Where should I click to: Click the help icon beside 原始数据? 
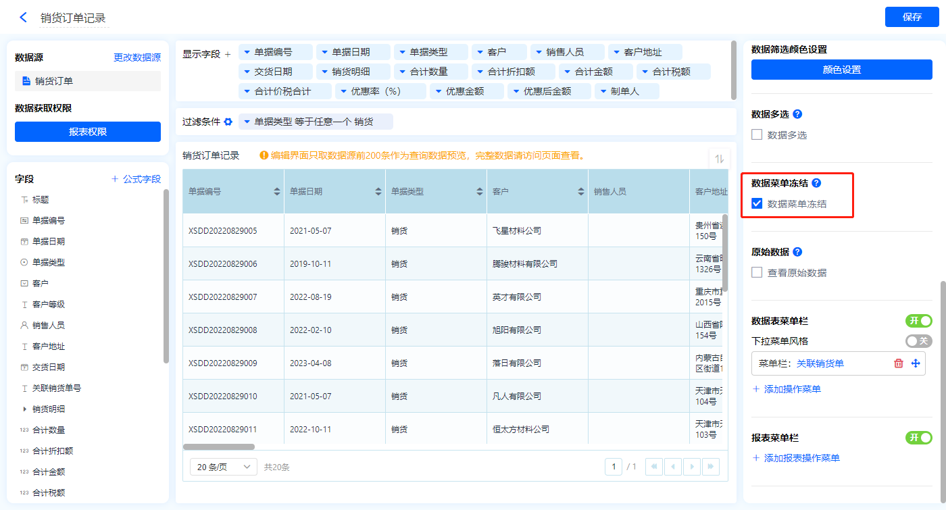(797, 252)
